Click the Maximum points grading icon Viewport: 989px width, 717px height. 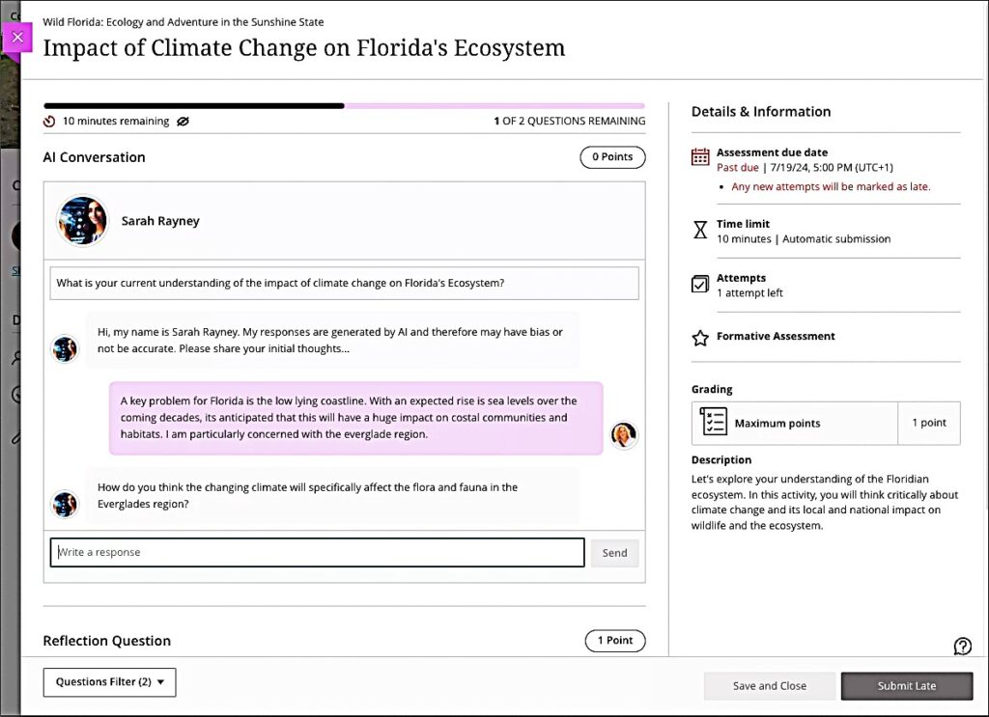[711, 423]
